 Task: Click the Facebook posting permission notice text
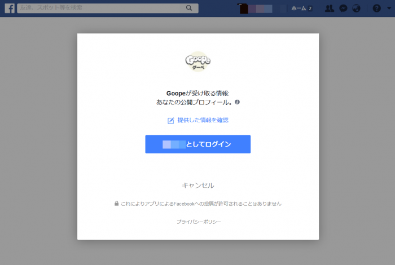201,204
